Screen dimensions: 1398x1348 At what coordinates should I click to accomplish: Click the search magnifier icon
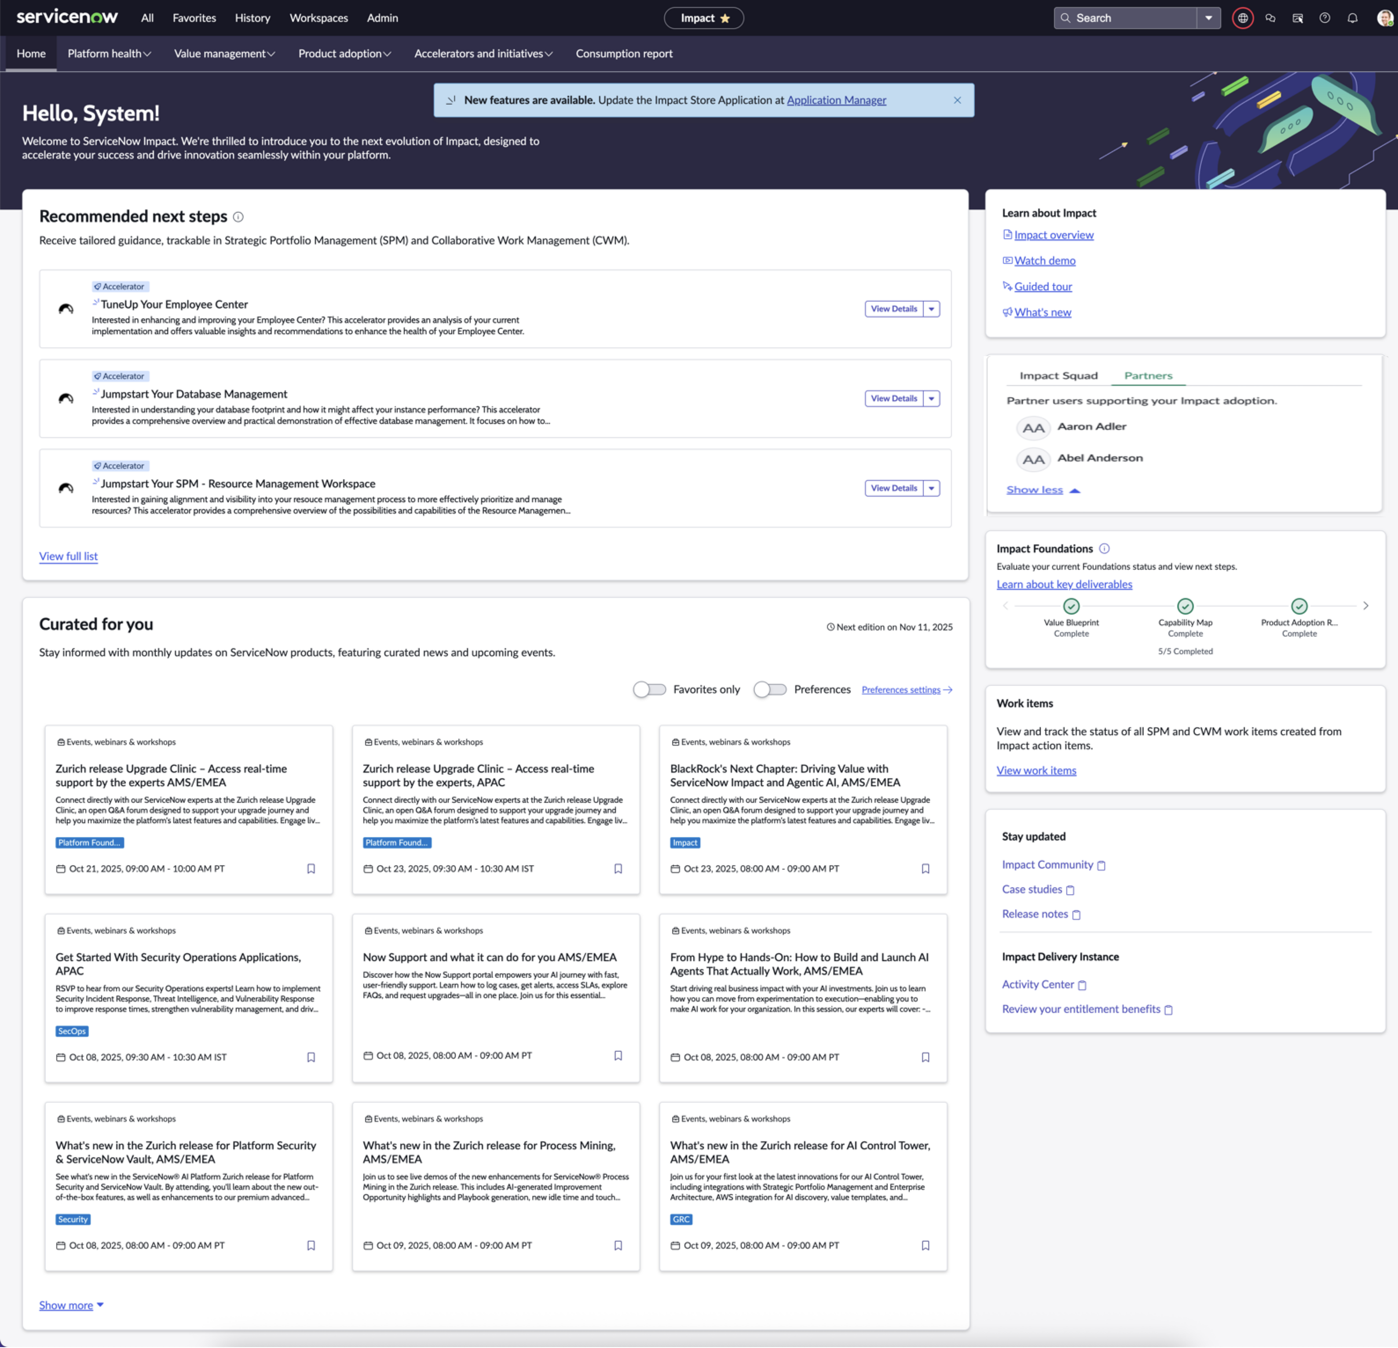pyautogui.click(x=1065, y=18)
